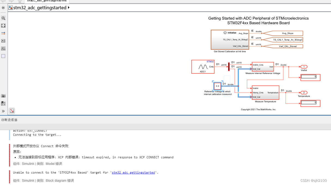The height and width of the screenshot is (185, 331).
Task: Select the Area box tool
Action: pyautogui.click(x=3, y=56)
